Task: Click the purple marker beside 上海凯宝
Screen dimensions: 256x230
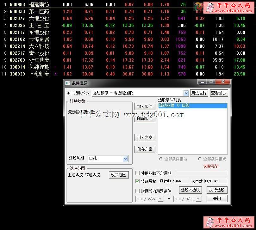Action: (55, 74)
